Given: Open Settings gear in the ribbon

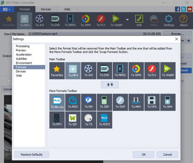Looking at the screenshot, I should click(169, 21).
